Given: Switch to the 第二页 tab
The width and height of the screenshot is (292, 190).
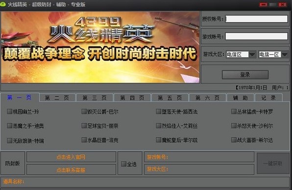Looking at the screenshot, I should [57, 98].
